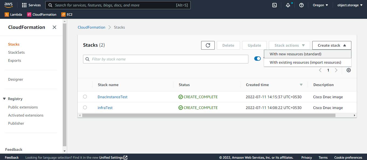Select the DnacInstanceTest stack radio button
Viewport: 367px width, 160px height.
point(85,97)
